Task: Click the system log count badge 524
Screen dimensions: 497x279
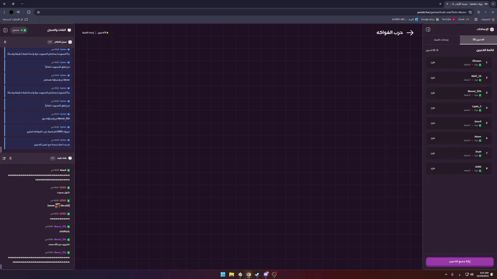Action: pos(50,42)
